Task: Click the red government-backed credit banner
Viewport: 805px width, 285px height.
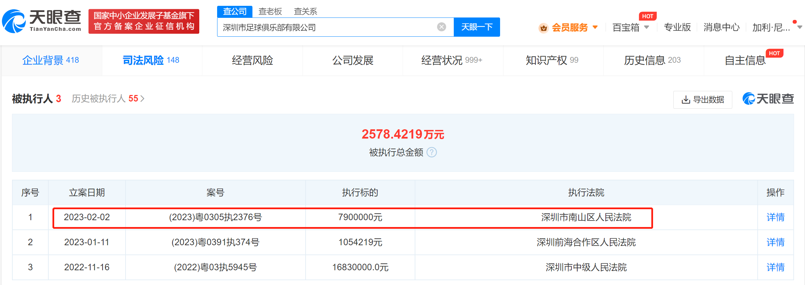Action: click(144, 21)
